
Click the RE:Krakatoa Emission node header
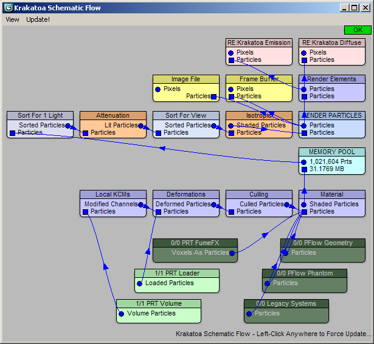click(258, 42)
